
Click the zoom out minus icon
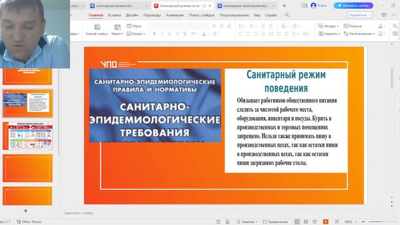point(363,222)
